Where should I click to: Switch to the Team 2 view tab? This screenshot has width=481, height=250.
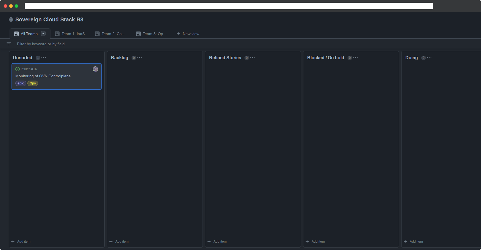(110, 34)
